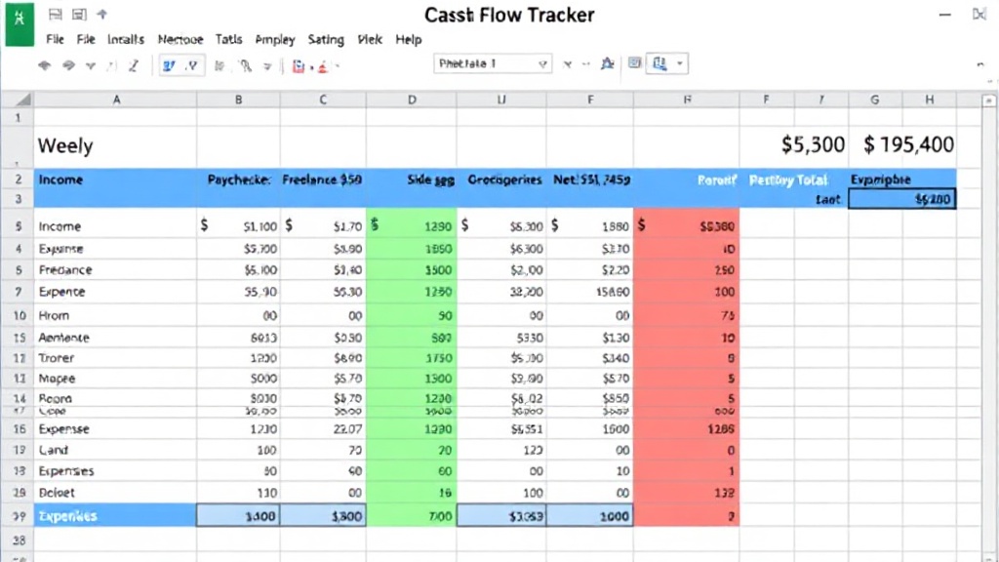This screenshot has height=562, width=999.
Task: Open the Sating menu
Action: (x=326, y=39)
